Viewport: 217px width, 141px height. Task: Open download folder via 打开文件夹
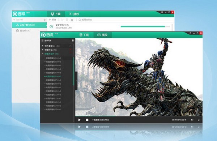[85, 20]
